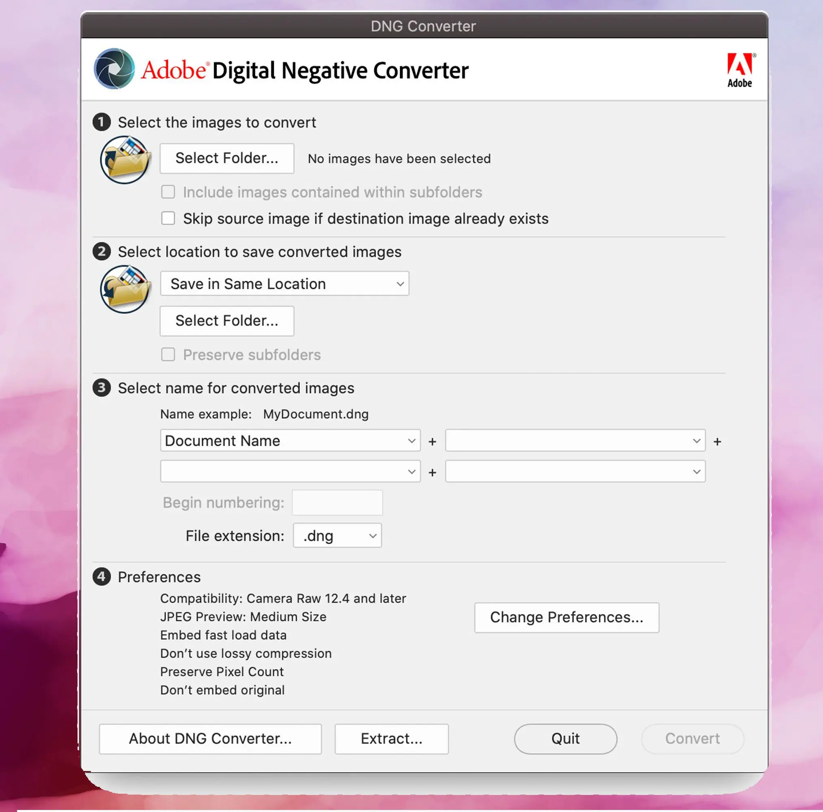Click the Adobe logo icon top right
The image size is (823, 812).
739,68
